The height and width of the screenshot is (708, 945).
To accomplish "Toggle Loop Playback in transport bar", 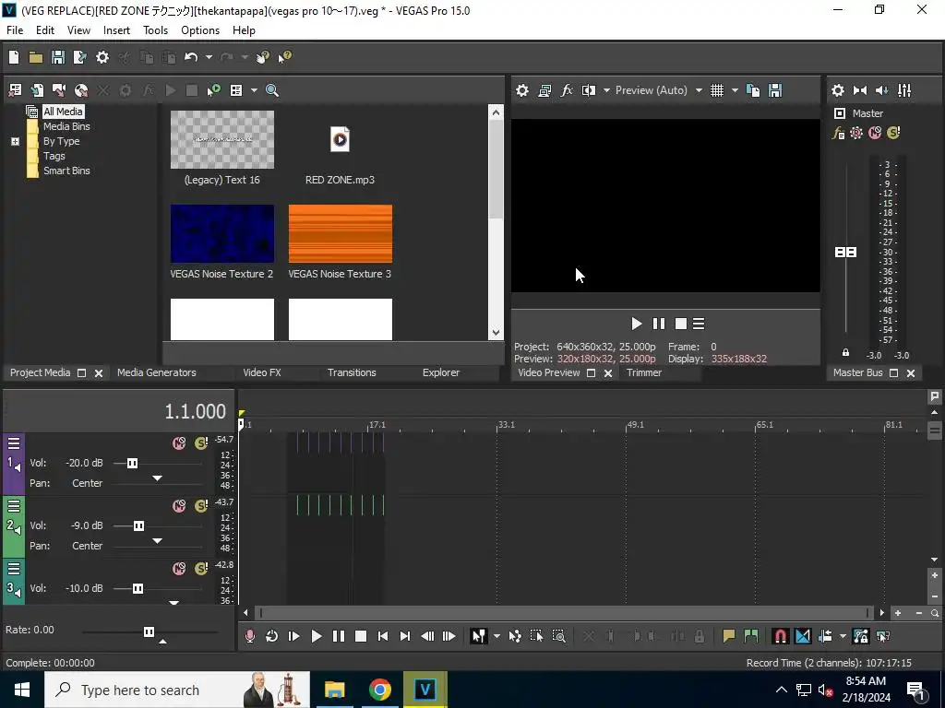I will (272, 636).
